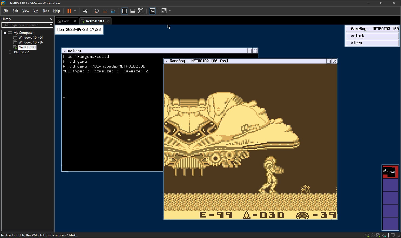Enter full screen mode via toolbar icon

coord(141,11)
